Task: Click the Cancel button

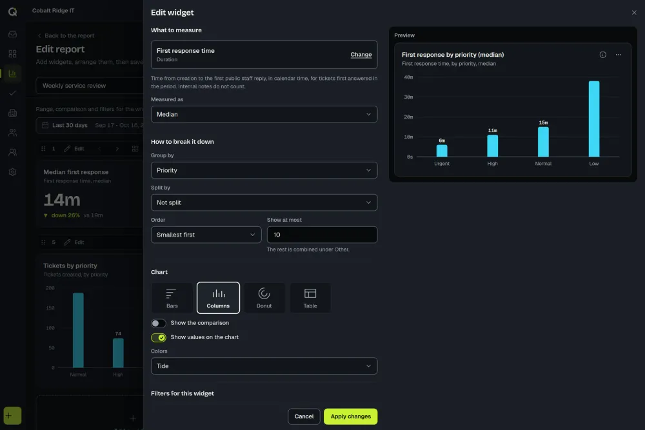Action: 304,416
